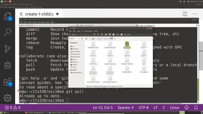Close the osc10e terminal tab
Screen dimensions: 203x114
pos(197,25)
